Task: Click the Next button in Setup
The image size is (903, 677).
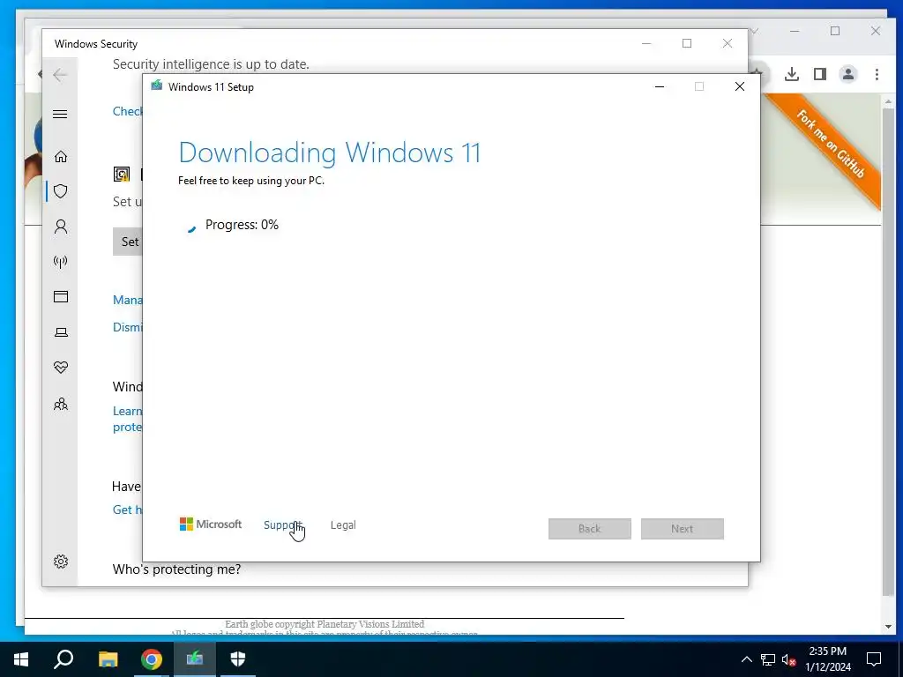Action: pyautogui.click(x=683, y=529)
